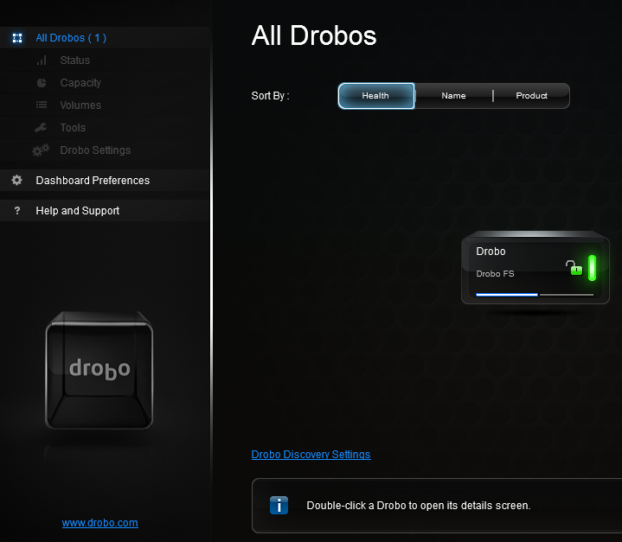This screenshot has width=622, height=542.
Task: Sort Drobos by Health
Action: [x=375, y=96]
